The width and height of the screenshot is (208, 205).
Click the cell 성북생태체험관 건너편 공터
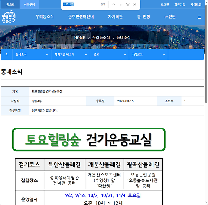click(65, 181)
